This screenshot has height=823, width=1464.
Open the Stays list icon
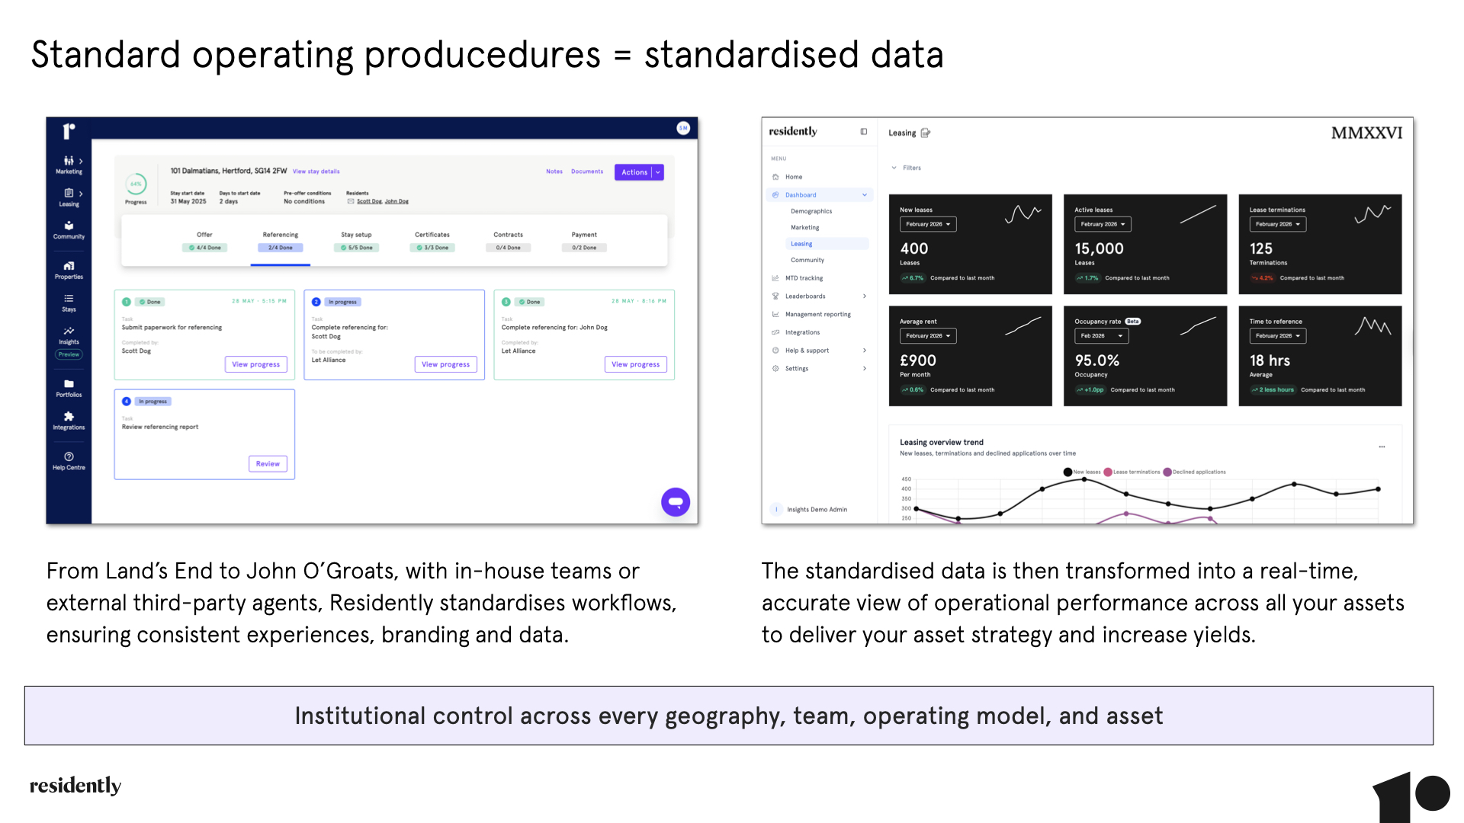[x=69, y=299]
